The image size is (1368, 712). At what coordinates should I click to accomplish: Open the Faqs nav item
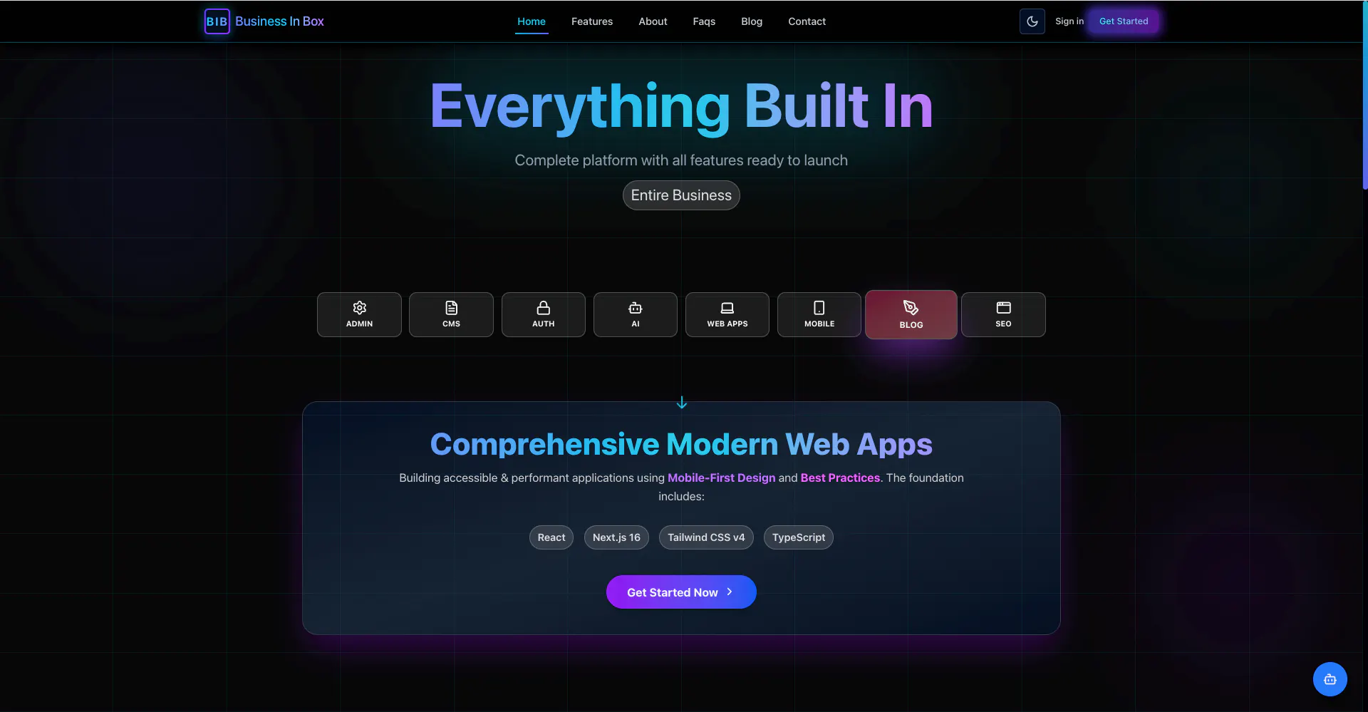[704, 21]
